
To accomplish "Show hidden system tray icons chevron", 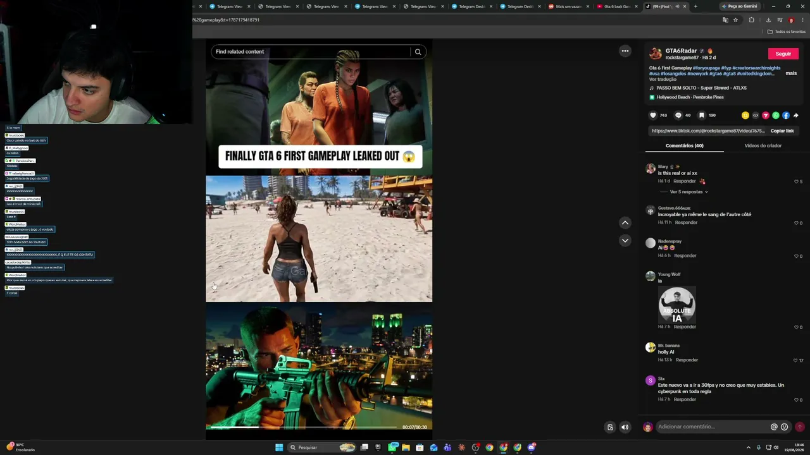I will [x=749, y=447].
